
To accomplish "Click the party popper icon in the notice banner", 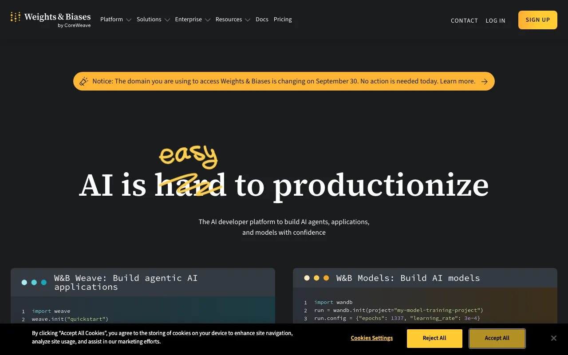I will pyautogui.click(x=84, y=81).
